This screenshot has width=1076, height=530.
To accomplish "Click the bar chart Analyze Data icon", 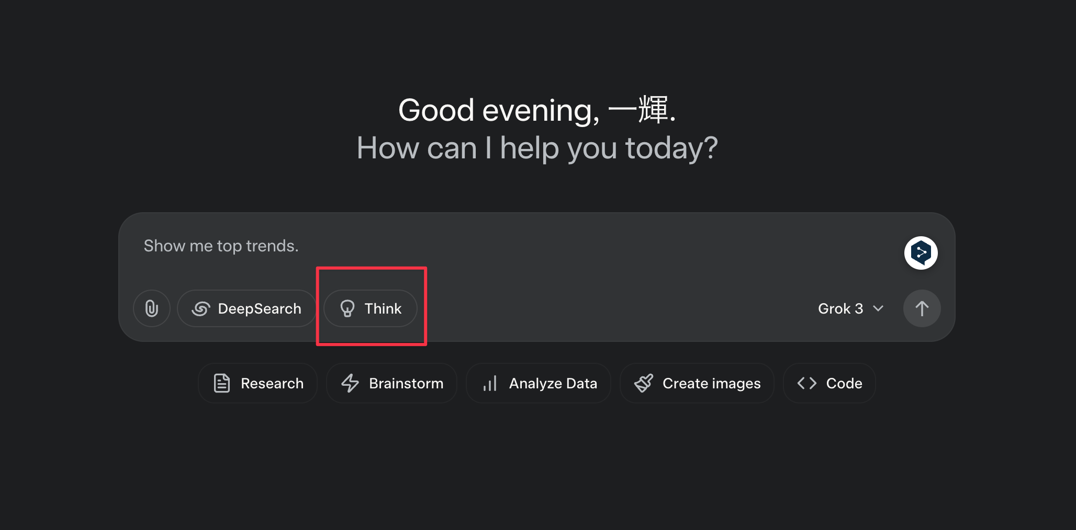I will click(490, 383).
